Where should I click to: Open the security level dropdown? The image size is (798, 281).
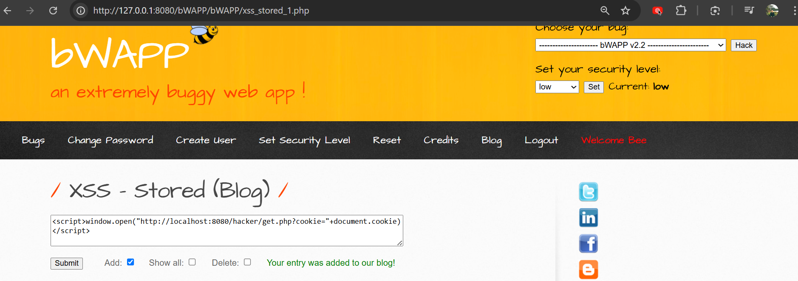click(x=557, y=87)
